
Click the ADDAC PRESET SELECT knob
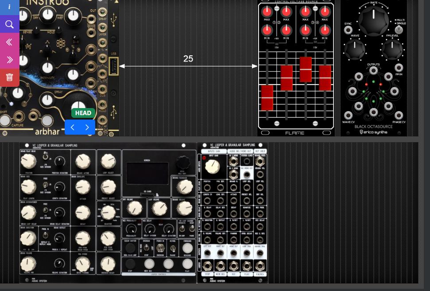108,187
